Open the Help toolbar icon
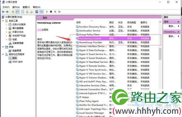This screenshot has width=182, height=117. tap(37, 12)
